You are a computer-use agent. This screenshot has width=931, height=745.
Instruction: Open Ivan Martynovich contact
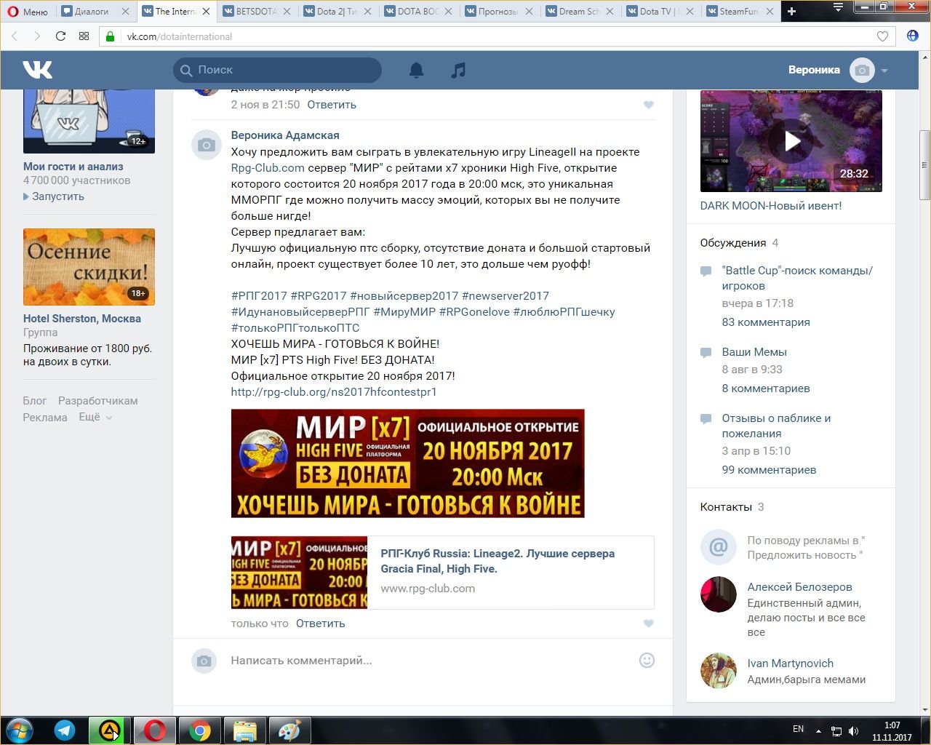(x=791, y=664)
